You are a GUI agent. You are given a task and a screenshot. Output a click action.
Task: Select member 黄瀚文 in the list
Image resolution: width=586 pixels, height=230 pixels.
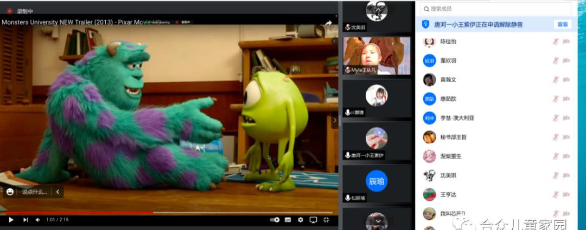click(496, 80)
